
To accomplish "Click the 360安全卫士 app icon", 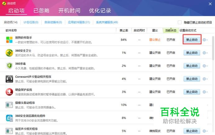I will pyautogui.click(x=9, y=53).
